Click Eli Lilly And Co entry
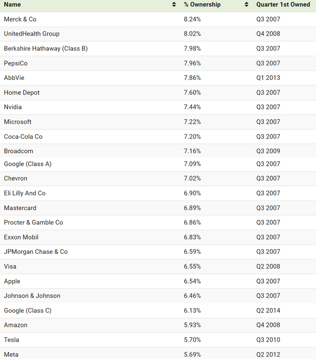316x359 pixels. click(25, 193)
